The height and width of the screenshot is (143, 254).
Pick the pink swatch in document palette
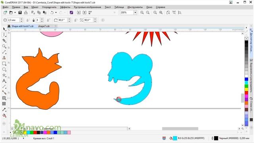point(69,133)
